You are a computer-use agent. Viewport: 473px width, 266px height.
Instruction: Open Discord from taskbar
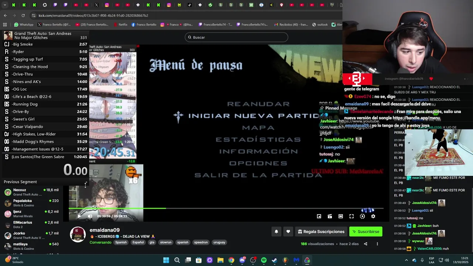tap(242, 260)
